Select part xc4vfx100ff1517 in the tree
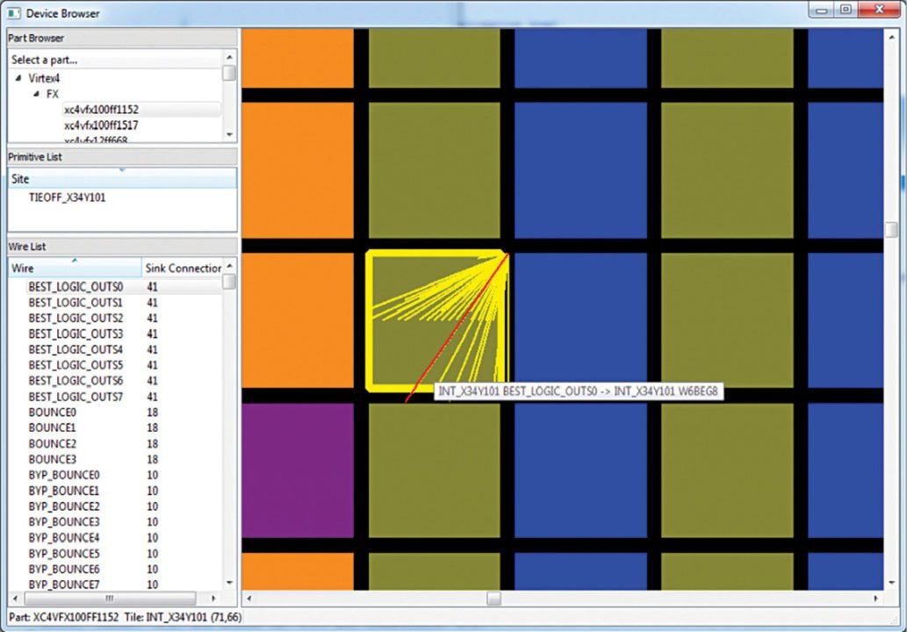This screenshot has height=632, width=907. pos(101,126)
